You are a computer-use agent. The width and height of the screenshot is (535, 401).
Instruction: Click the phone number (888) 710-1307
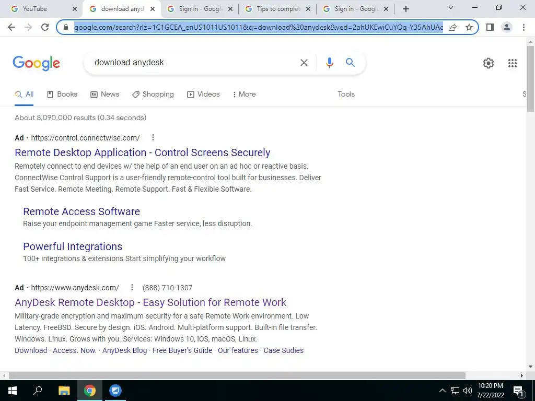[167, 288]
